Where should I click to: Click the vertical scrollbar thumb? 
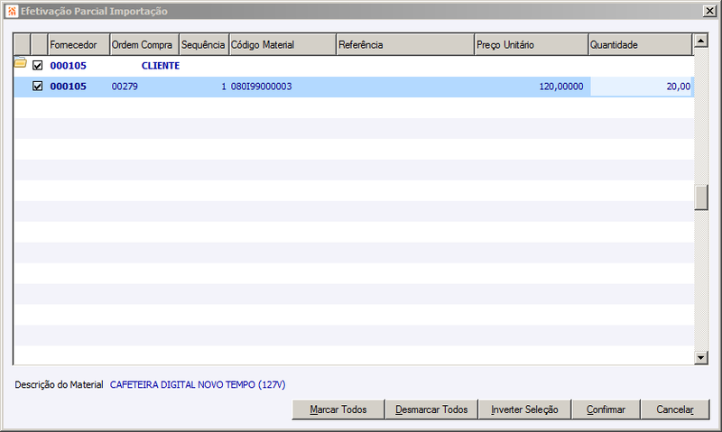pos(701,198)
